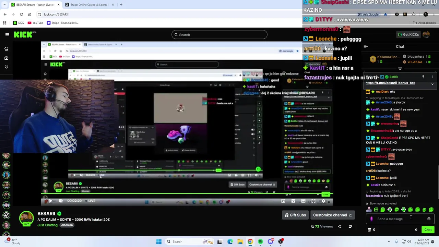Switch to the Stake Online Casino tab
Image resolution: width=439 pixels, height=247 pixels.
click(x=89, y=5)
